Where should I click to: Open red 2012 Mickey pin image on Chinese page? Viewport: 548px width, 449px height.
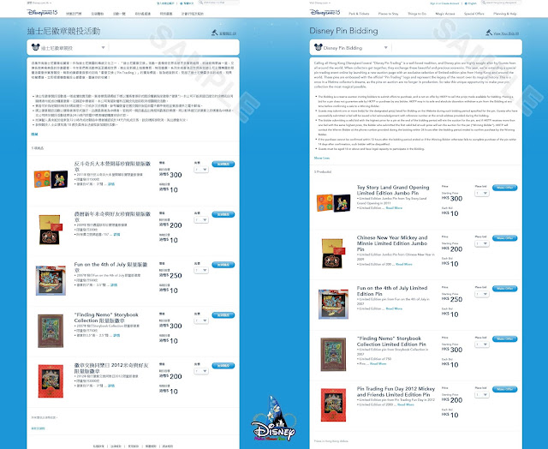coord(51,381)
